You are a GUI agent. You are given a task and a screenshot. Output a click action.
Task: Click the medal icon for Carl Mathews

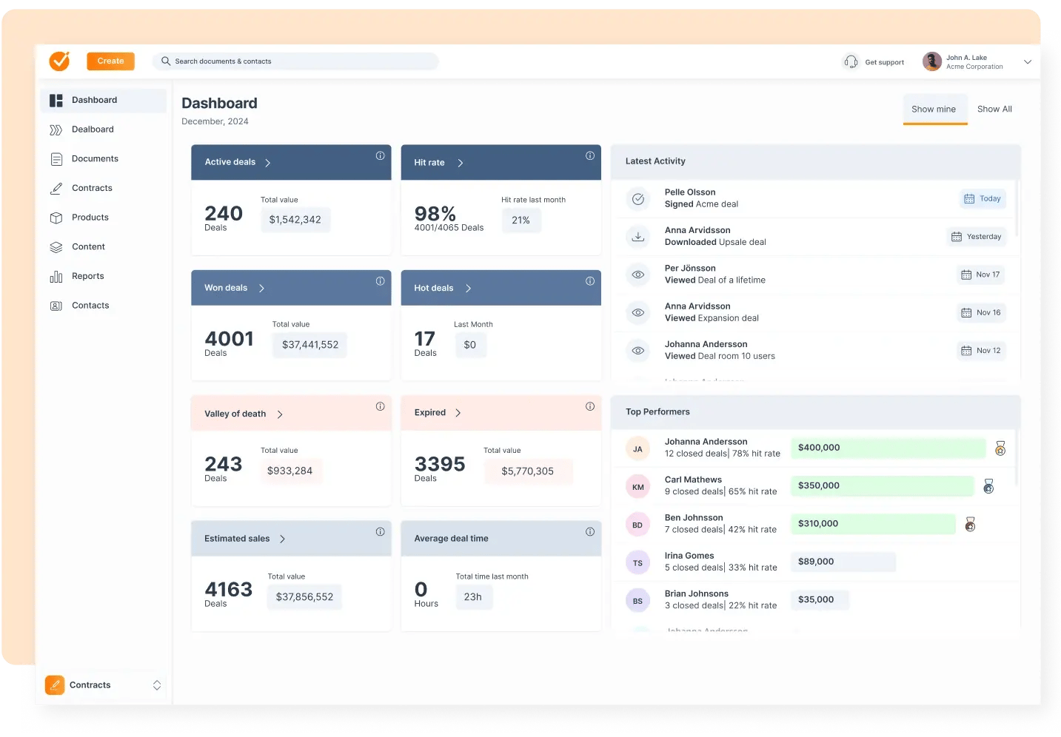coord(988,486)
